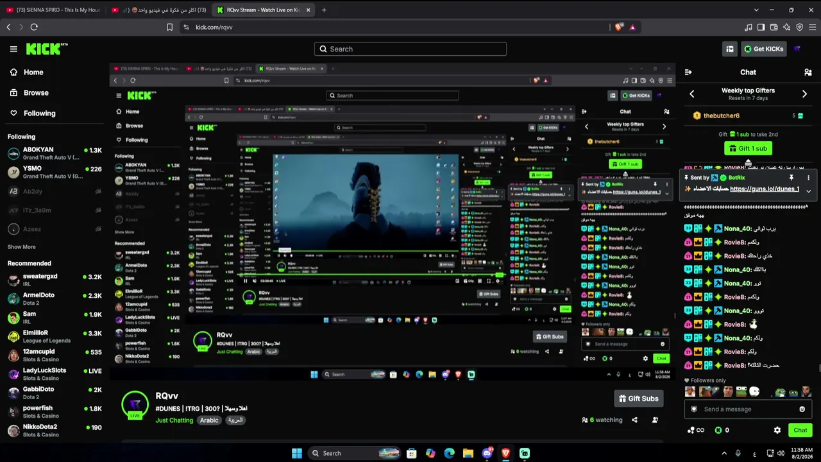Screen dimensions: 821x462
Task: Open LadyLuckSlots recommended channel
Action: (55, 373)
